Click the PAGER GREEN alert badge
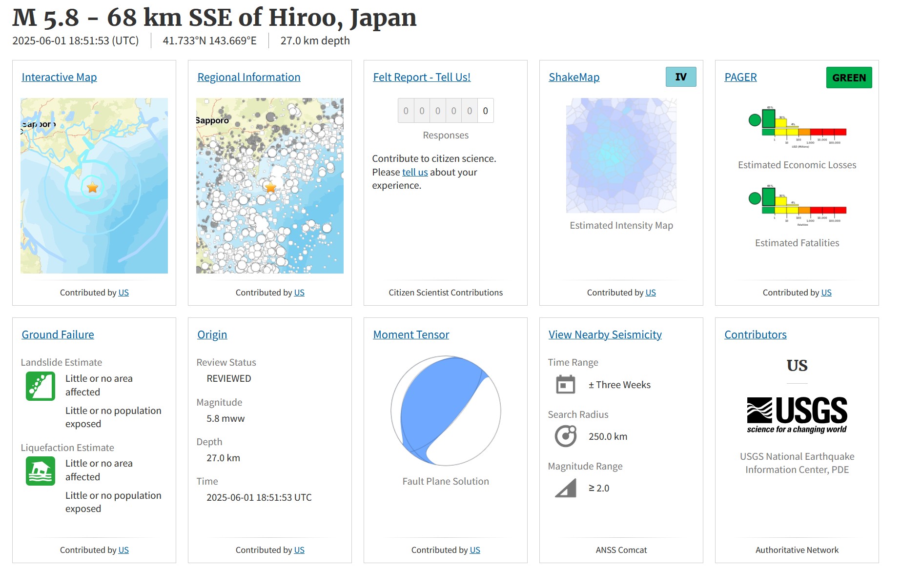This screenshot has height=569, width=901. pyautogui.click(x=848, y=78)
